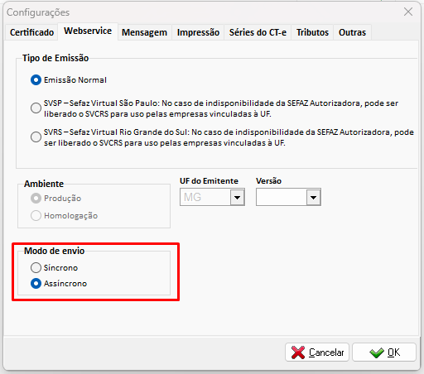This screenshot has height=374, width=424.
Task: Select the Emissão Normal radio button
Action: pos(36,80)
